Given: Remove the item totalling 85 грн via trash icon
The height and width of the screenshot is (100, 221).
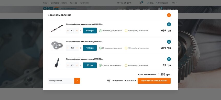Looking at the screenshot, I should point(169,59).
